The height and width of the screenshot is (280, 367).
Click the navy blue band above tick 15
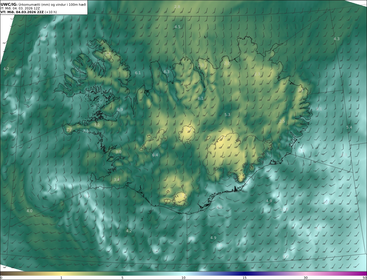tap(245, 273)
